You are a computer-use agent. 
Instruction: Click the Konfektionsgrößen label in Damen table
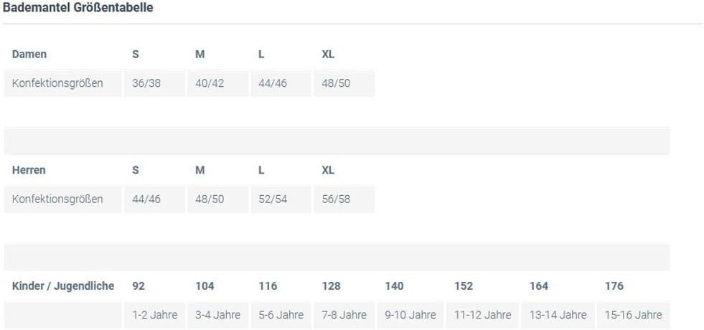coord(57,83)
